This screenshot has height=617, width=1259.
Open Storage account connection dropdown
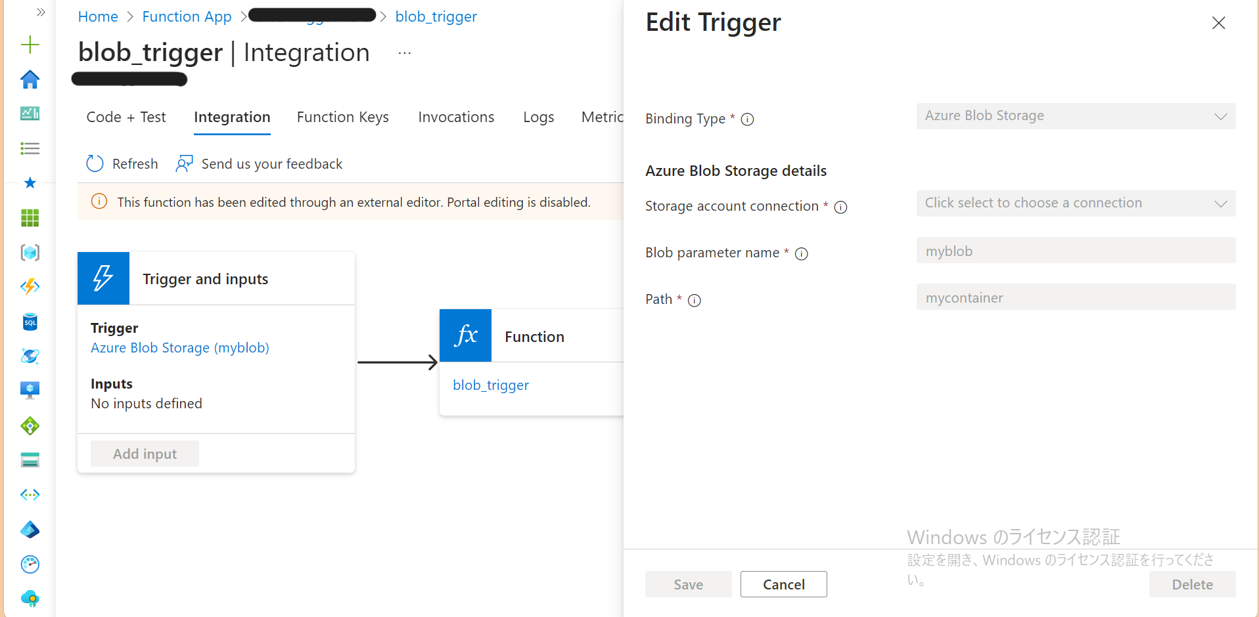(x=1076, y=203)
